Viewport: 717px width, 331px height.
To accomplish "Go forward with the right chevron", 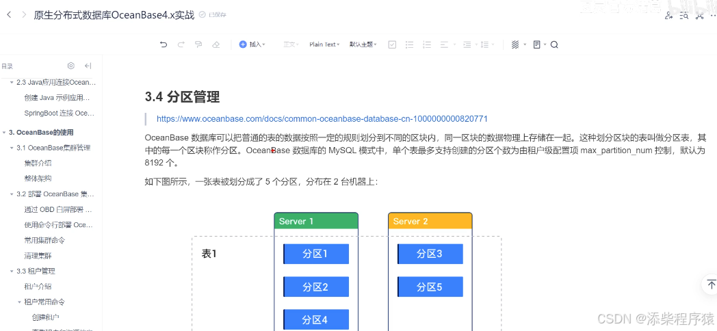I will click(x=24, y=15).
